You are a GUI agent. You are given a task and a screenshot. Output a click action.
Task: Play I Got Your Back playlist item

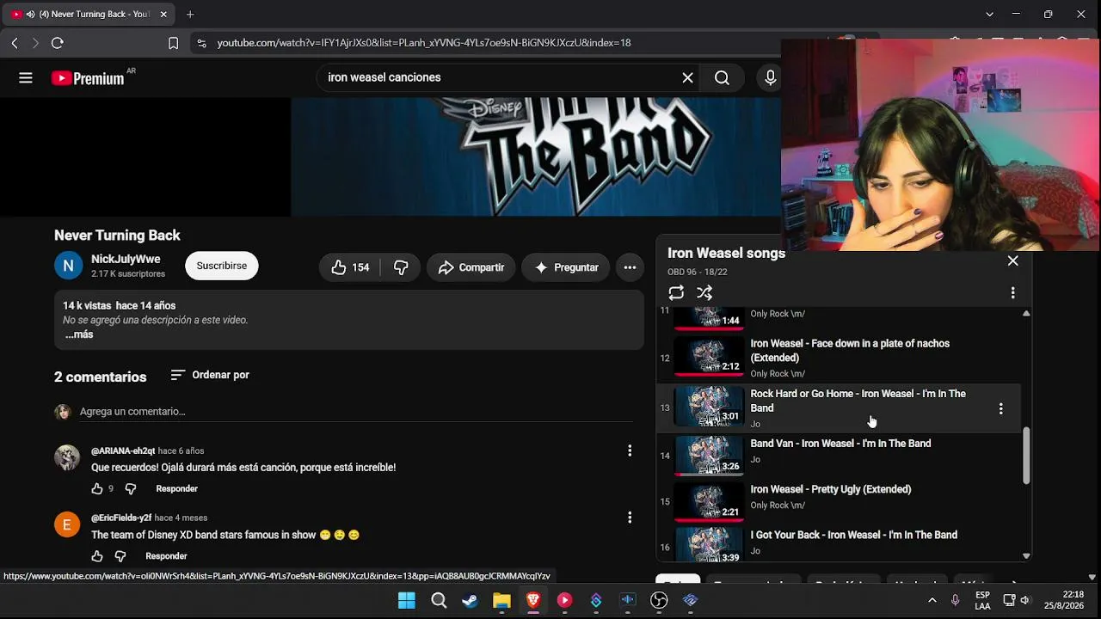click(853, 535)
